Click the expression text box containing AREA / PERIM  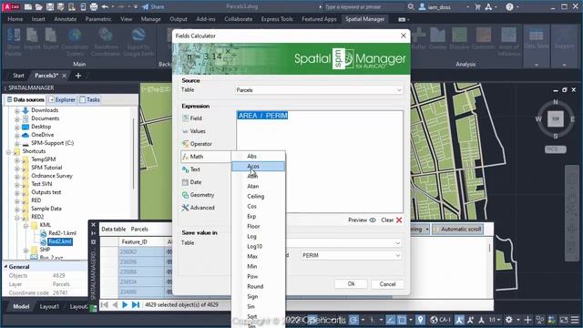click(320, 161)
